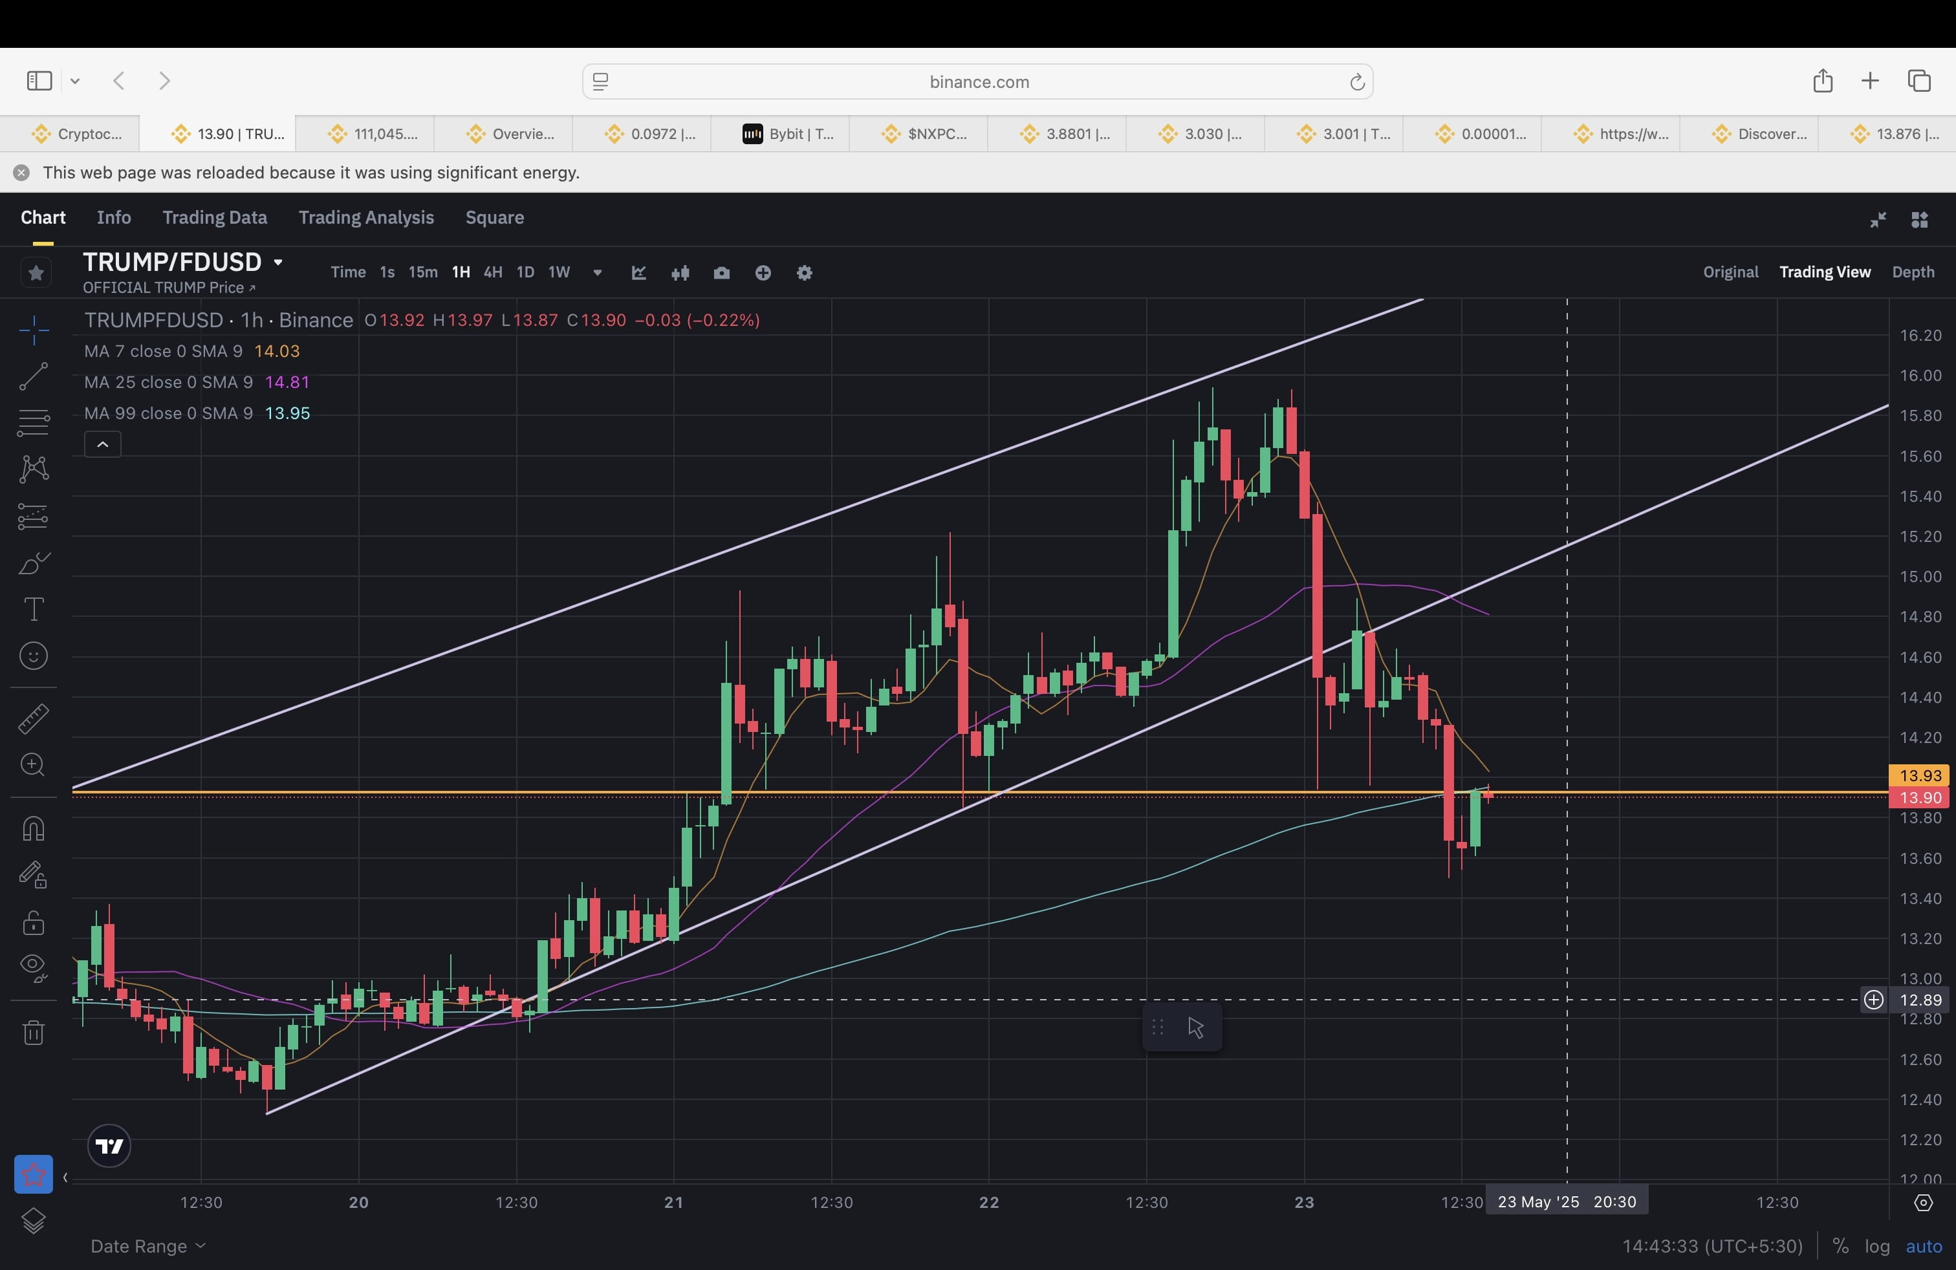Reload the page in Safari
The image size is (1956, 1270).
[x=1357, y=81]
